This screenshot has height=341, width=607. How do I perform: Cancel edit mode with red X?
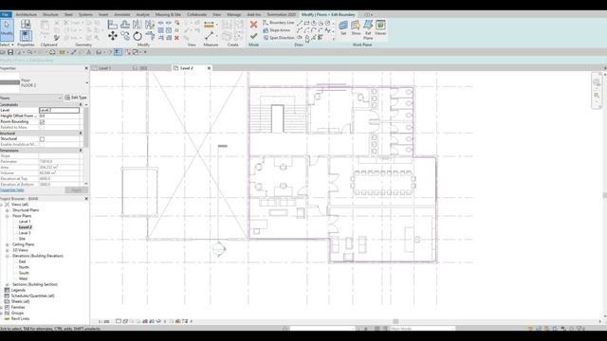pyautogui.click(x=253, y=25)
